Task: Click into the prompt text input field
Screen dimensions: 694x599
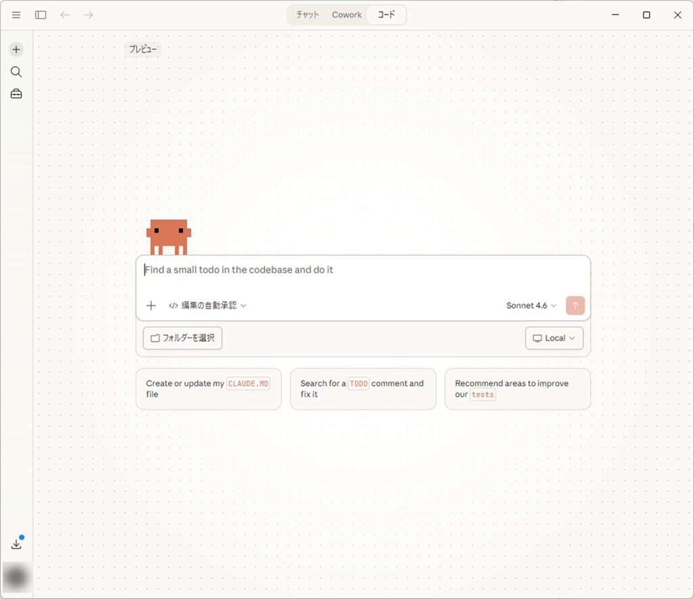Action: click(x=363, y=270)
